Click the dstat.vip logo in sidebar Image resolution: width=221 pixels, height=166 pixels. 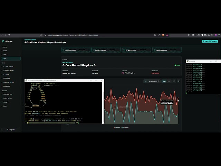[x=7, y=41]
